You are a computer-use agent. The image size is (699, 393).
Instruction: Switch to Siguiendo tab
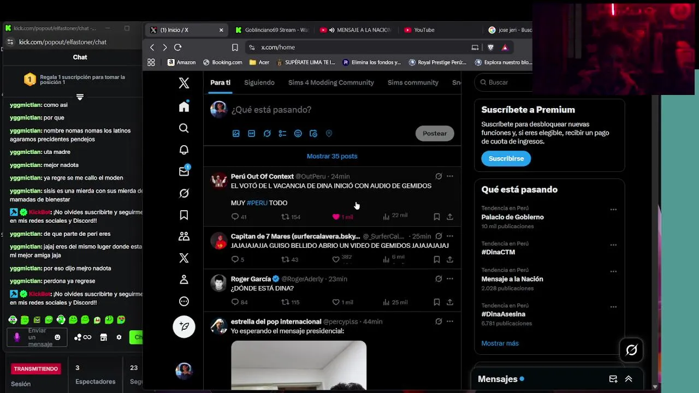coord(259,82)
